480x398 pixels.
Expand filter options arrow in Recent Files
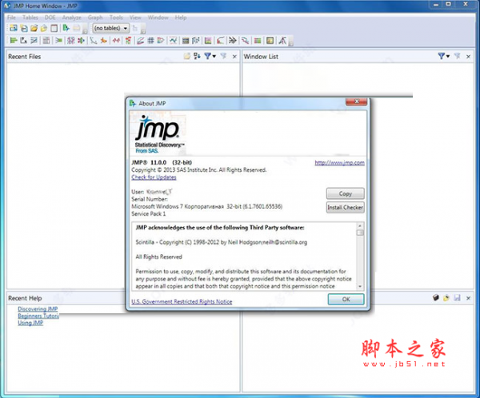click(x=214, y=56)
